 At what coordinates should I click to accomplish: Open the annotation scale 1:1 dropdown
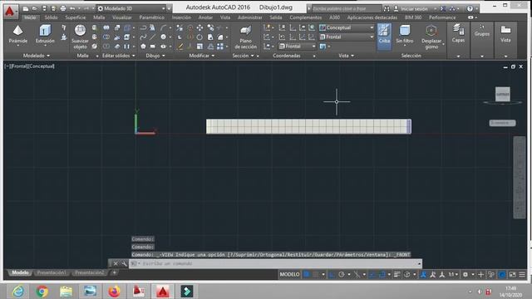(x=453, y=274)
